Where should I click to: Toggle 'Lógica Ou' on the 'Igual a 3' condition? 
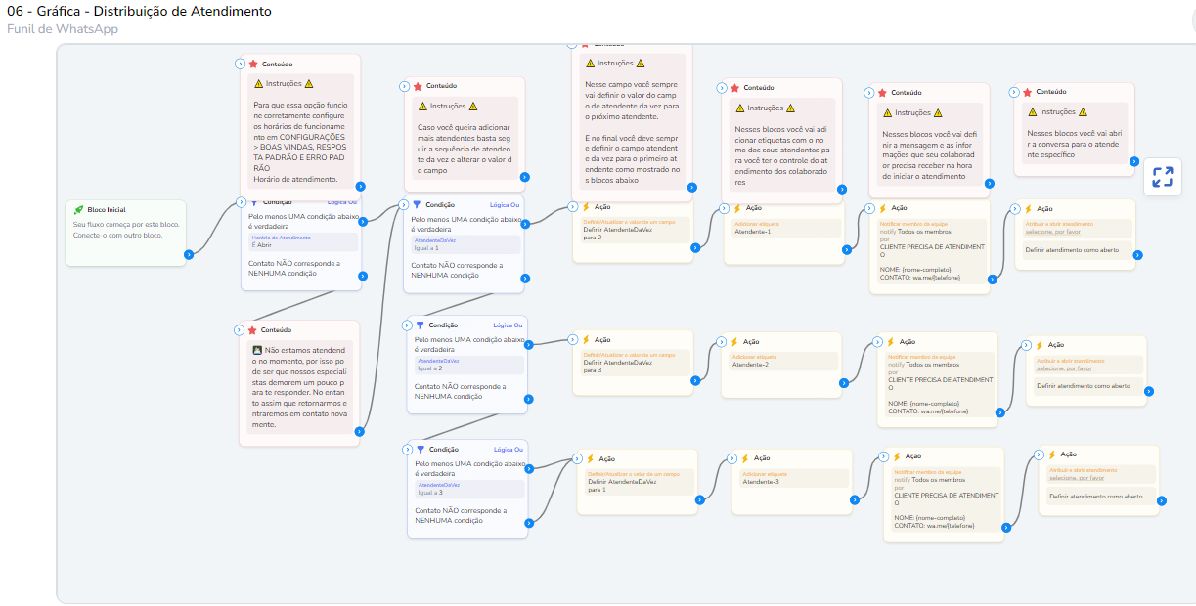pos(507,450)
